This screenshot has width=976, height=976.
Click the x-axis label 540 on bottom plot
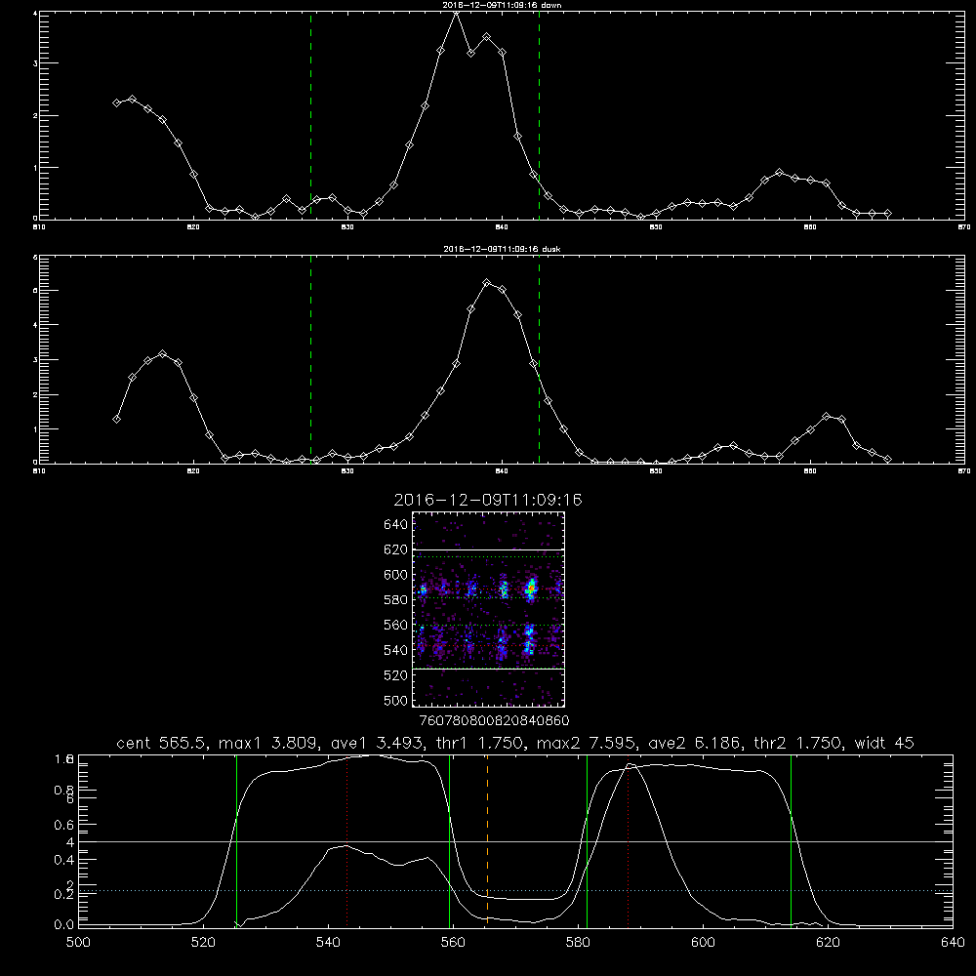click(x=328, y=942)
